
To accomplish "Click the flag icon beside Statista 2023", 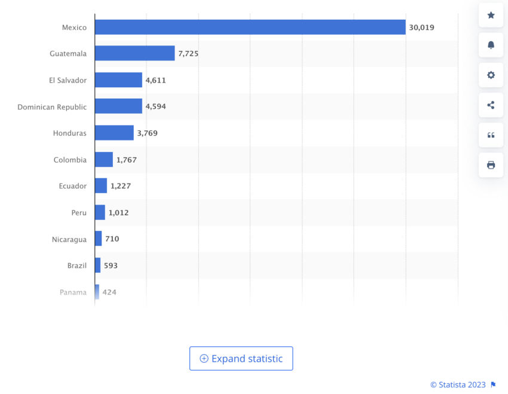I will pyautogui.click(x=494, y=384).
